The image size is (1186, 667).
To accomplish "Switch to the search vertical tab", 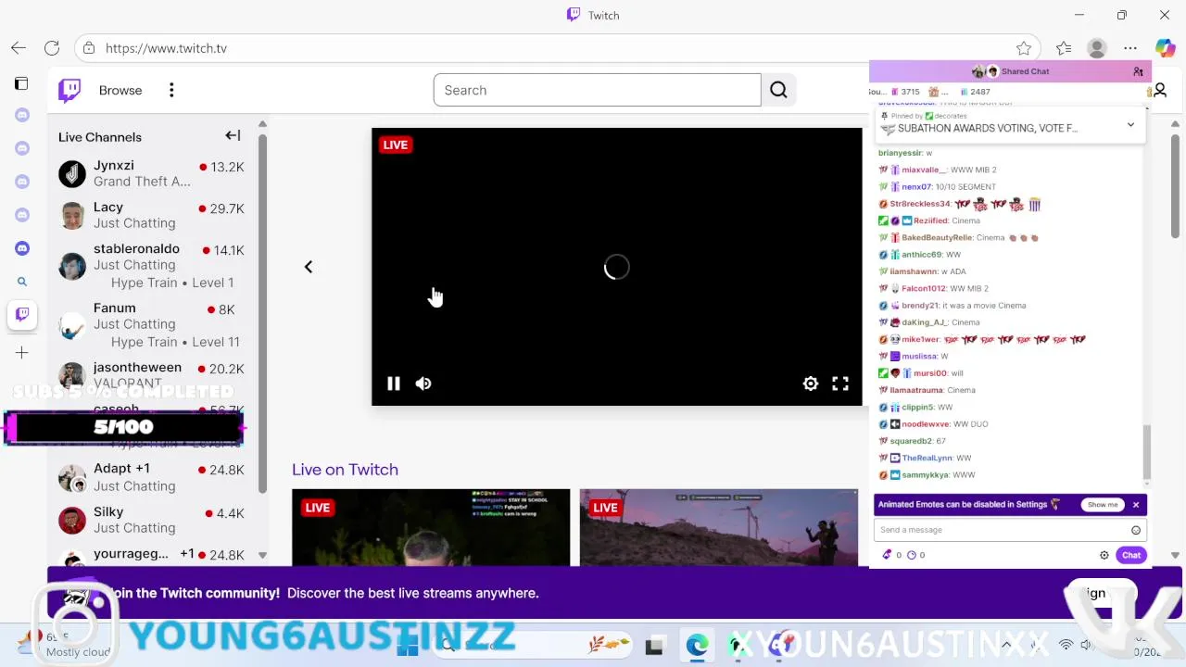I will click(x=22, y=282).
